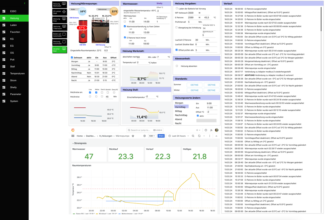
Task: Collapse the Strompreis row
Action: point(73,143)
